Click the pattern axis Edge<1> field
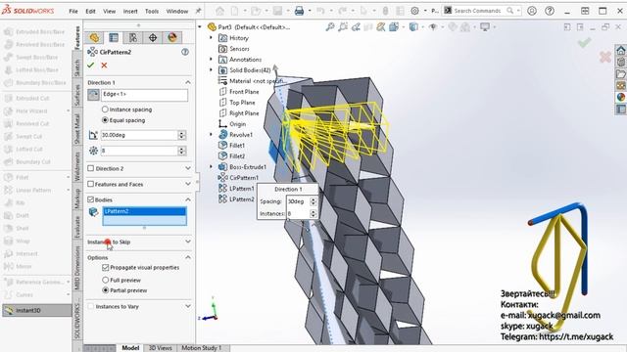 [x=144, y=95]
